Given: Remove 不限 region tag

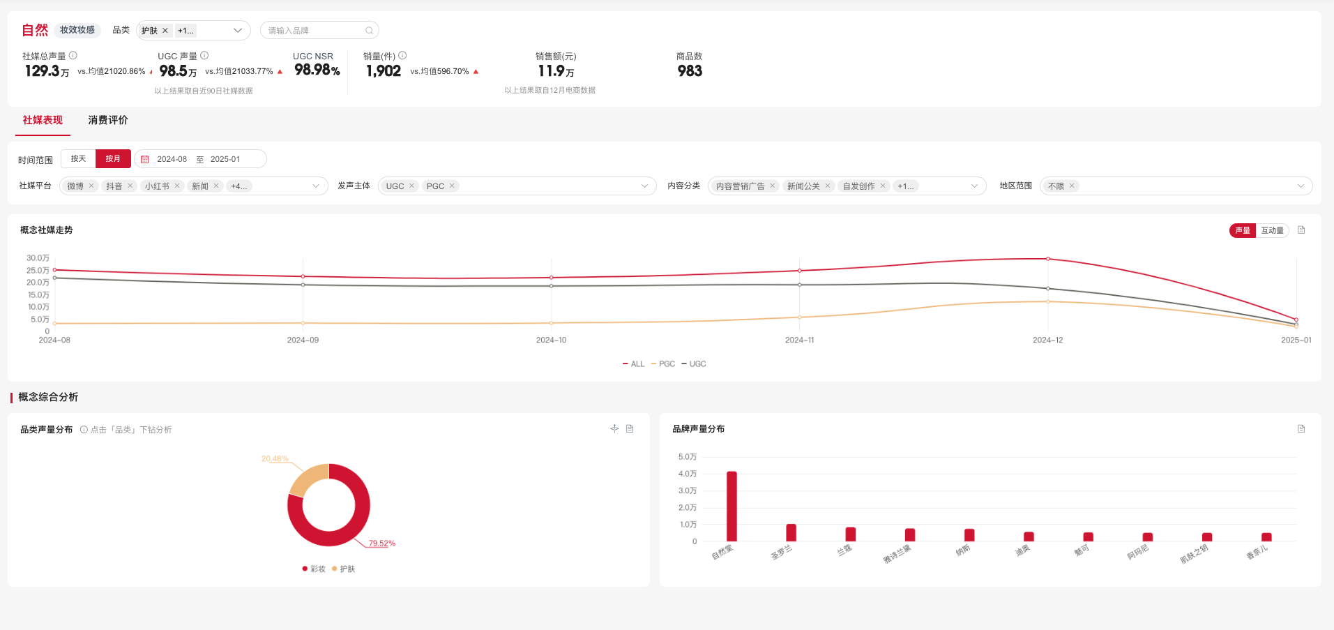Looking at the screenshot, I should pyautogui.click(x=1072, y=186).
